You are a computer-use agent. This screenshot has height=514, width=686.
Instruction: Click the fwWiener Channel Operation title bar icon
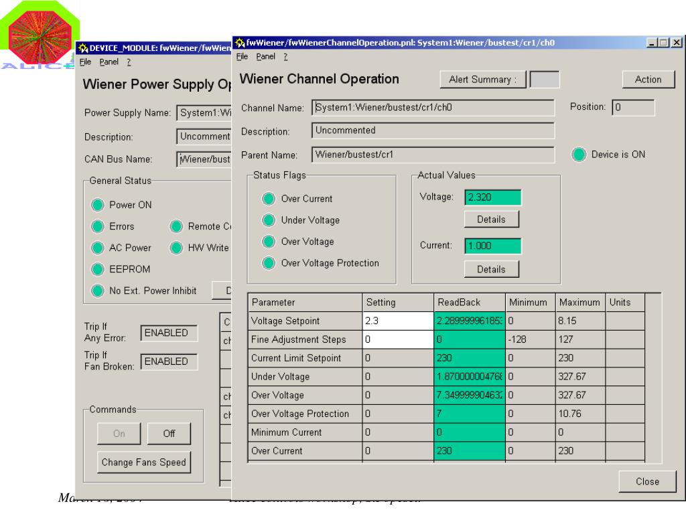[240, 42]
